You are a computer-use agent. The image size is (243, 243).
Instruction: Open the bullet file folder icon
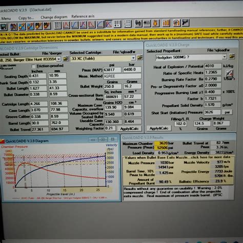[x=66, y=59]
